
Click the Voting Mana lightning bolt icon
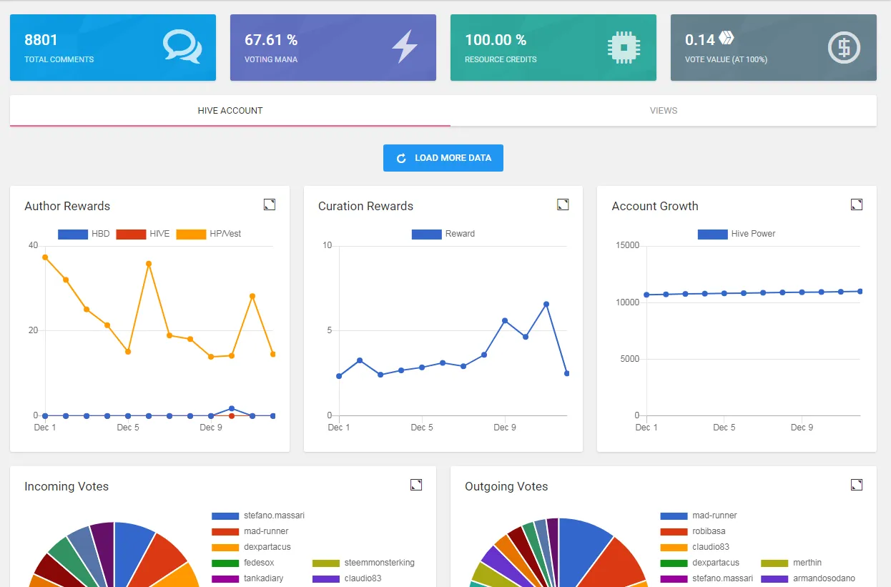(x=404, y=46)
